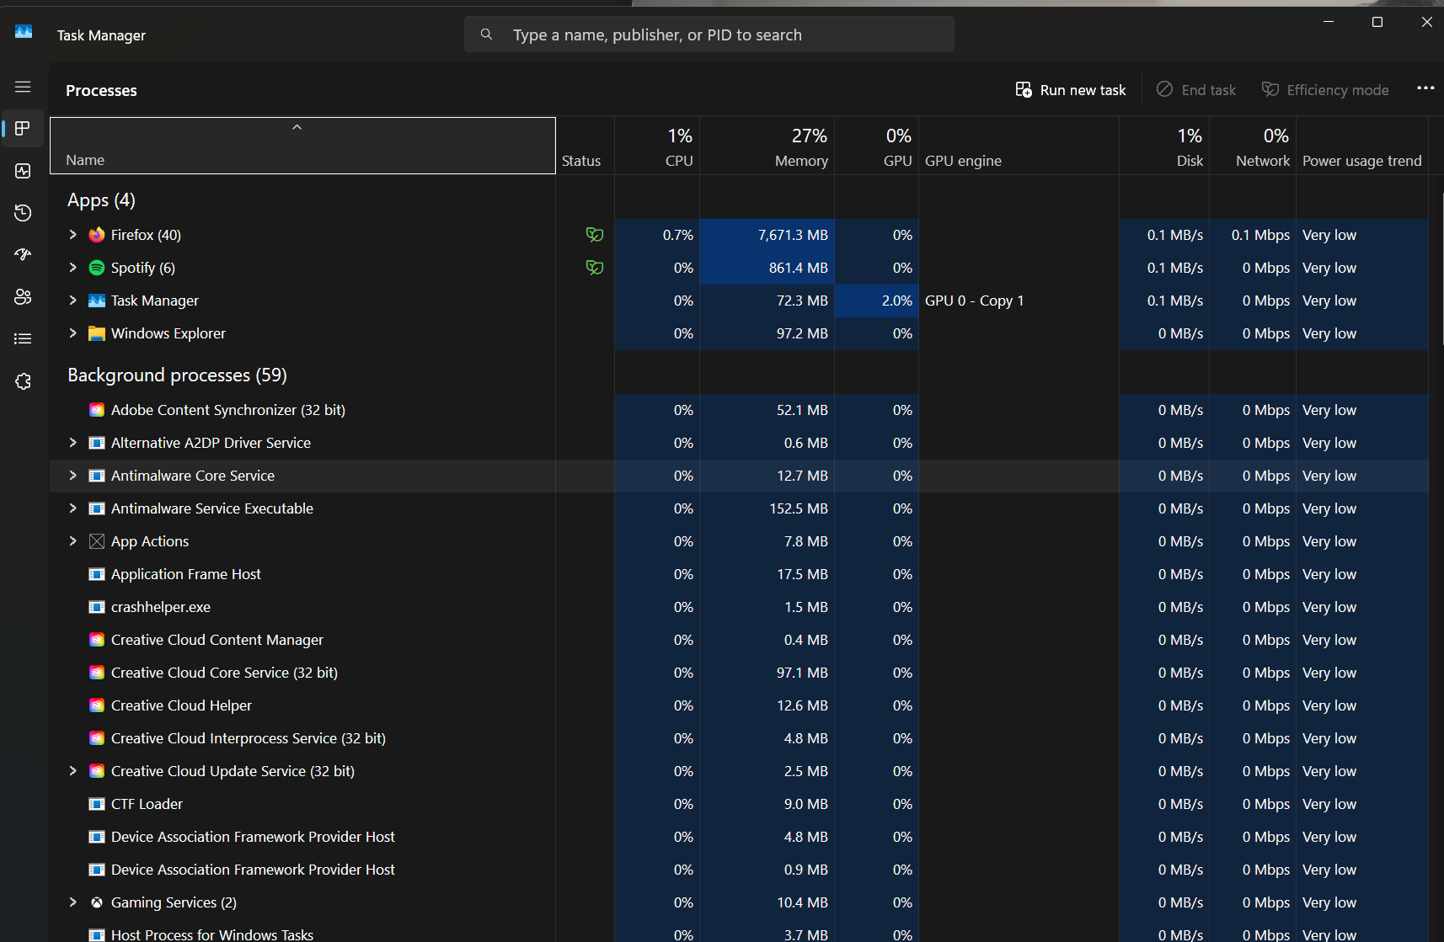This screenshot has width=1444, height=942.
Task: Click the App Actions process icon
Action: point(97,541)
